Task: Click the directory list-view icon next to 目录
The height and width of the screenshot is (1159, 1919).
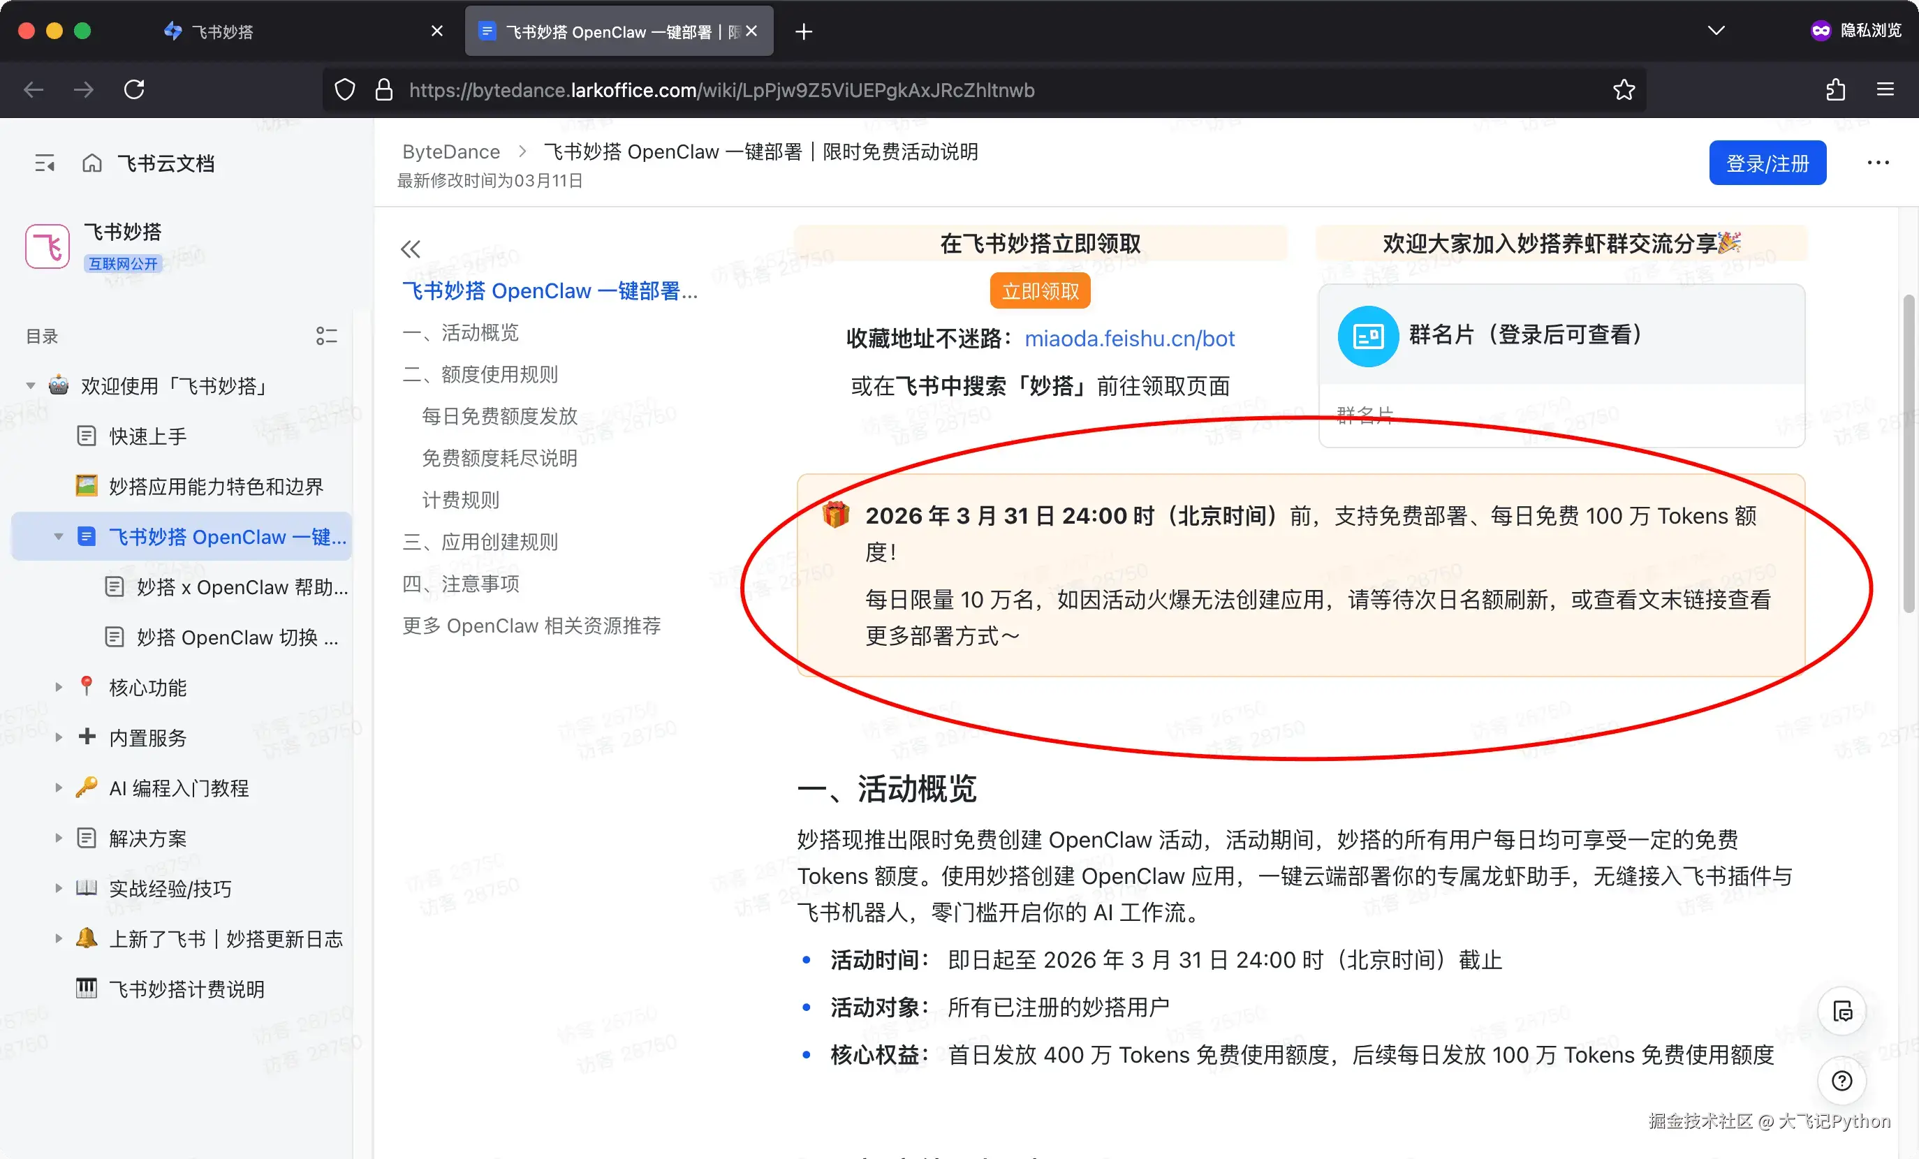Action: click(x=326, y=336)
